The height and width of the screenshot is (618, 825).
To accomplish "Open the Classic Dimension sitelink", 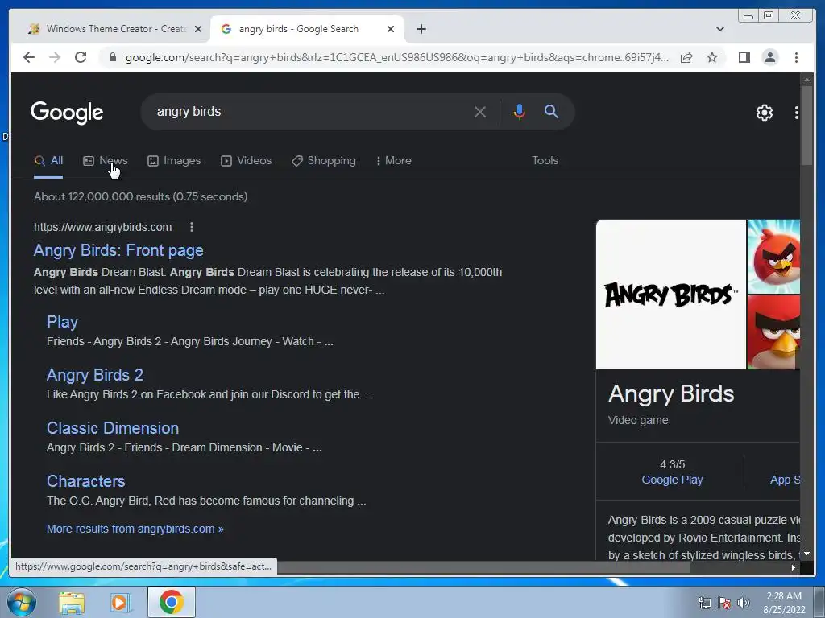I will pos(113,428).
